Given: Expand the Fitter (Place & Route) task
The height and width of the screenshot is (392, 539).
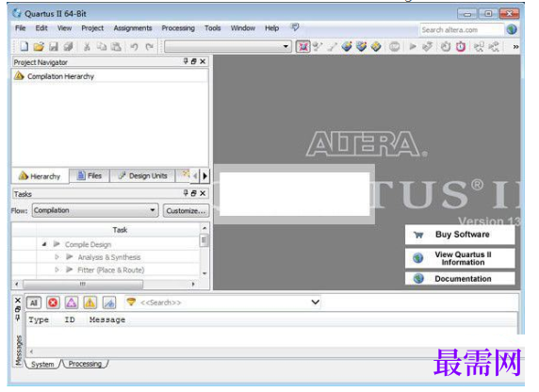Looking at the screenshot, I should [x=57, y=269].
